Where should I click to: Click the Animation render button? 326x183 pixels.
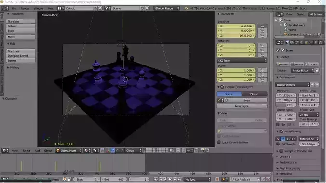point(297,65)
